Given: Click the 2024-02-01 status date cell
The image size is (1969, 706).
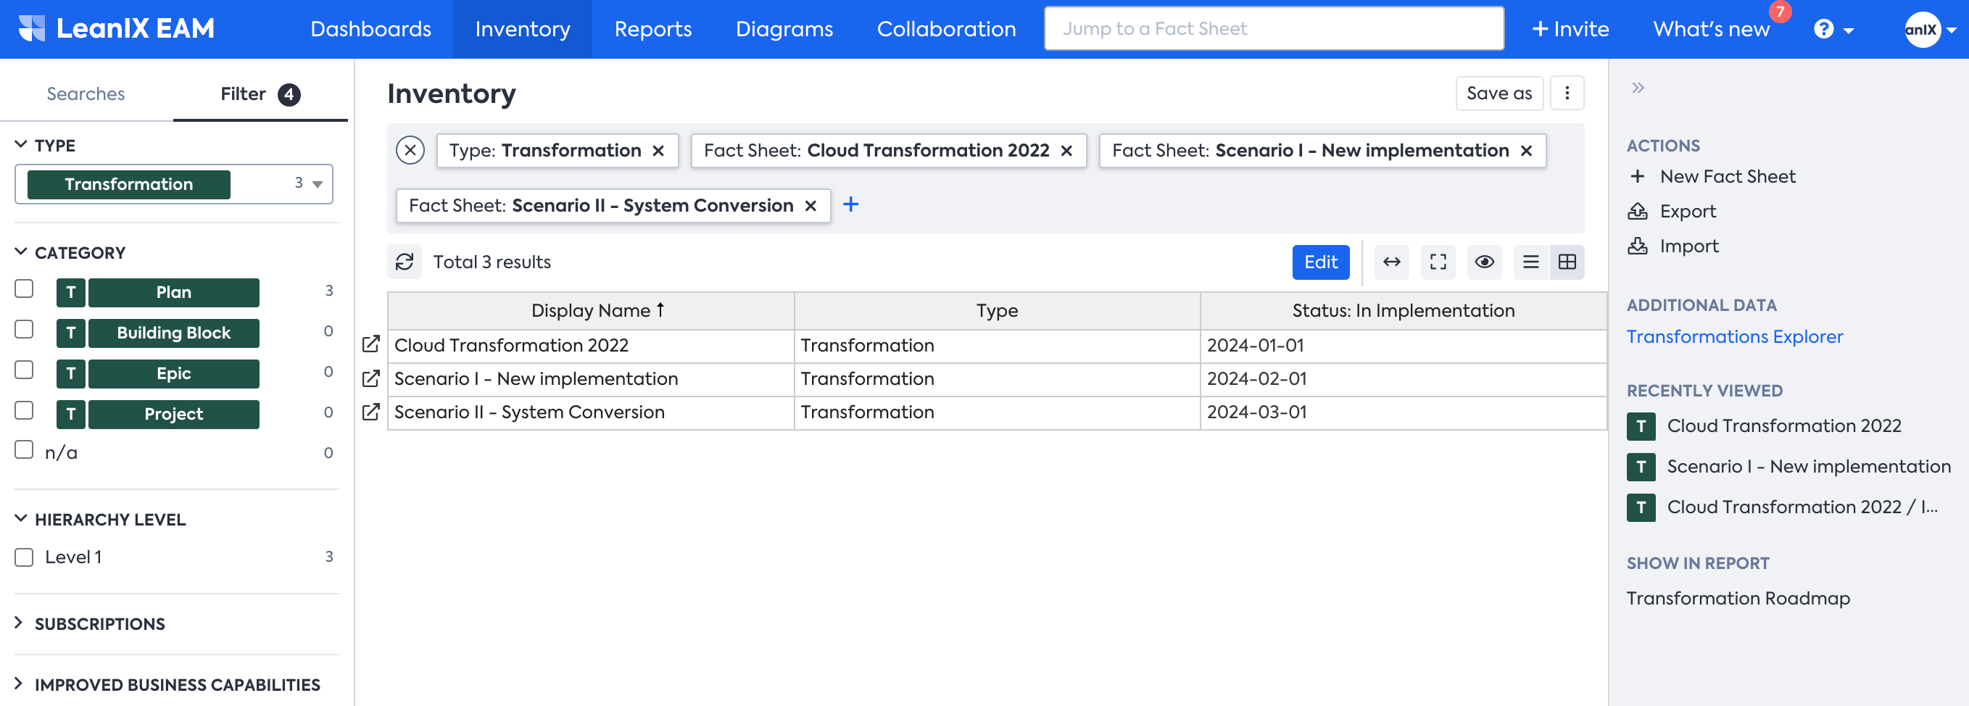Looking at the screenshot, I should (x=1404, y=379).
